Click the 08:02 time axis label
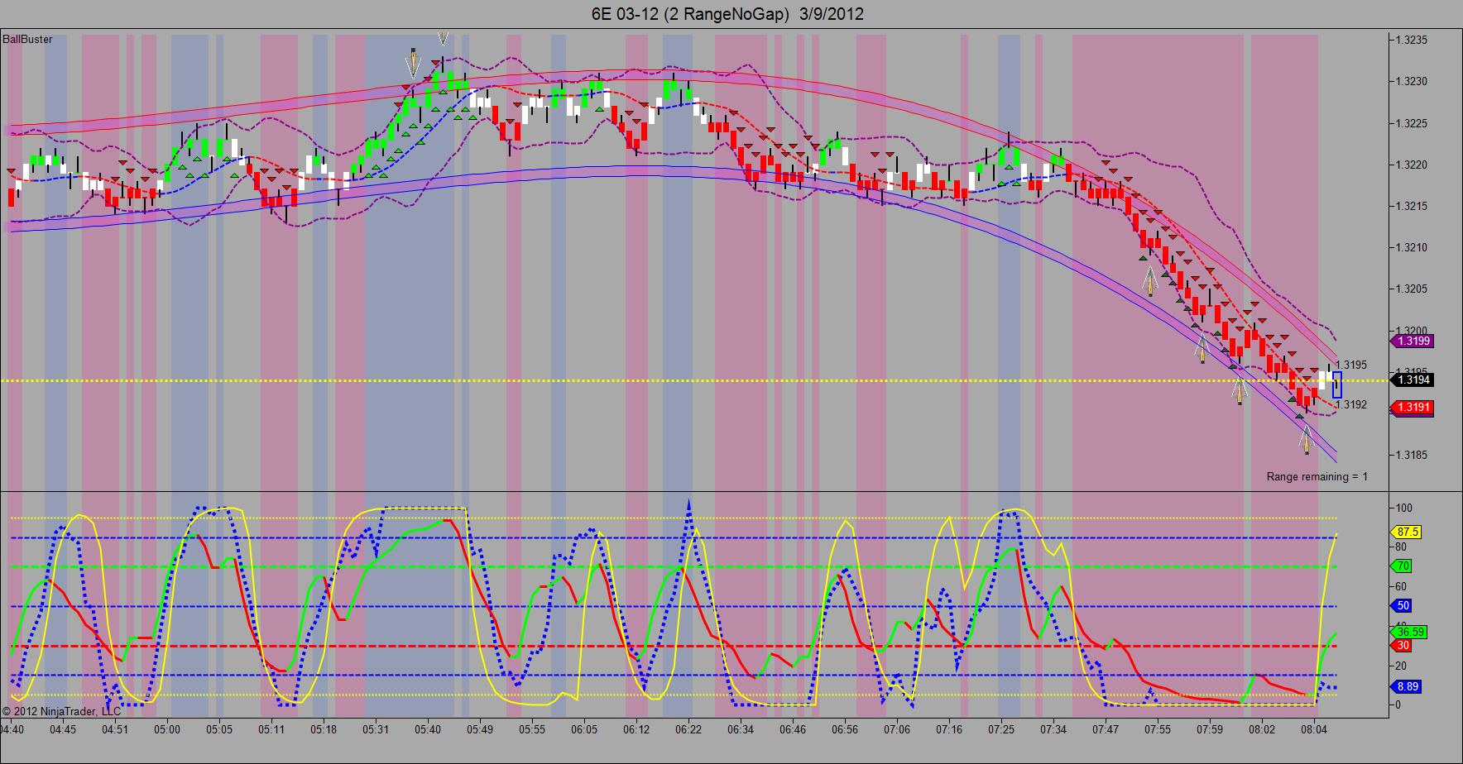Screen dimensions: 1463x764 click(1262, 729)
